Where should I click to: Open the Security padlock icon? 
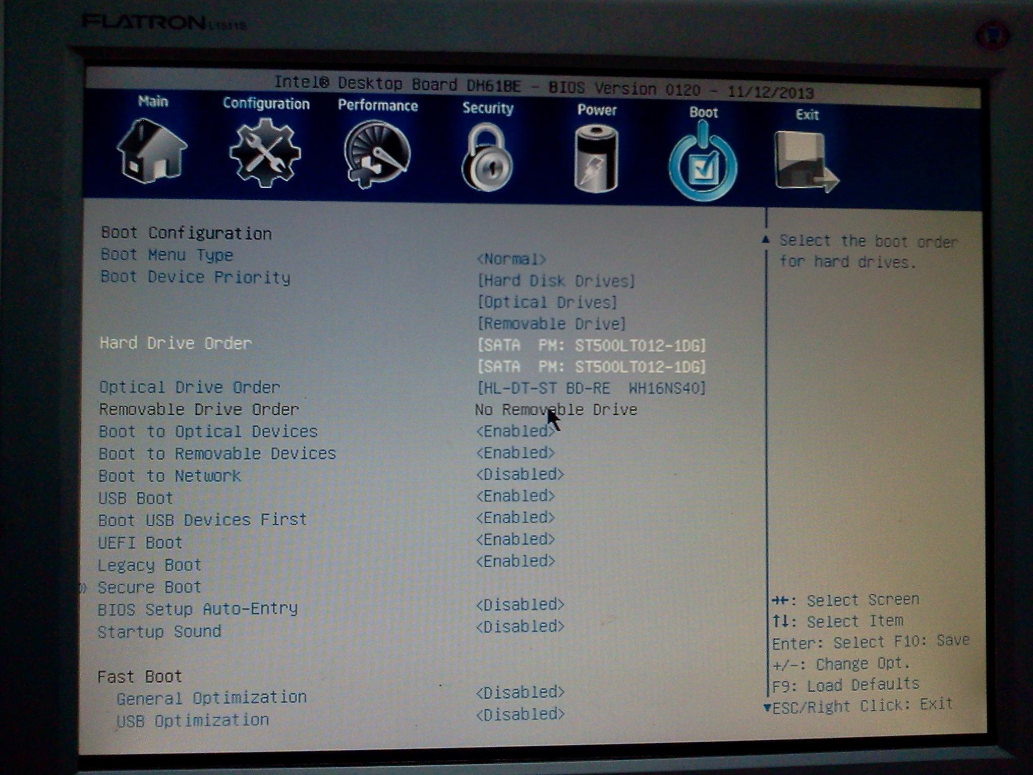click(x=487, y=158)
